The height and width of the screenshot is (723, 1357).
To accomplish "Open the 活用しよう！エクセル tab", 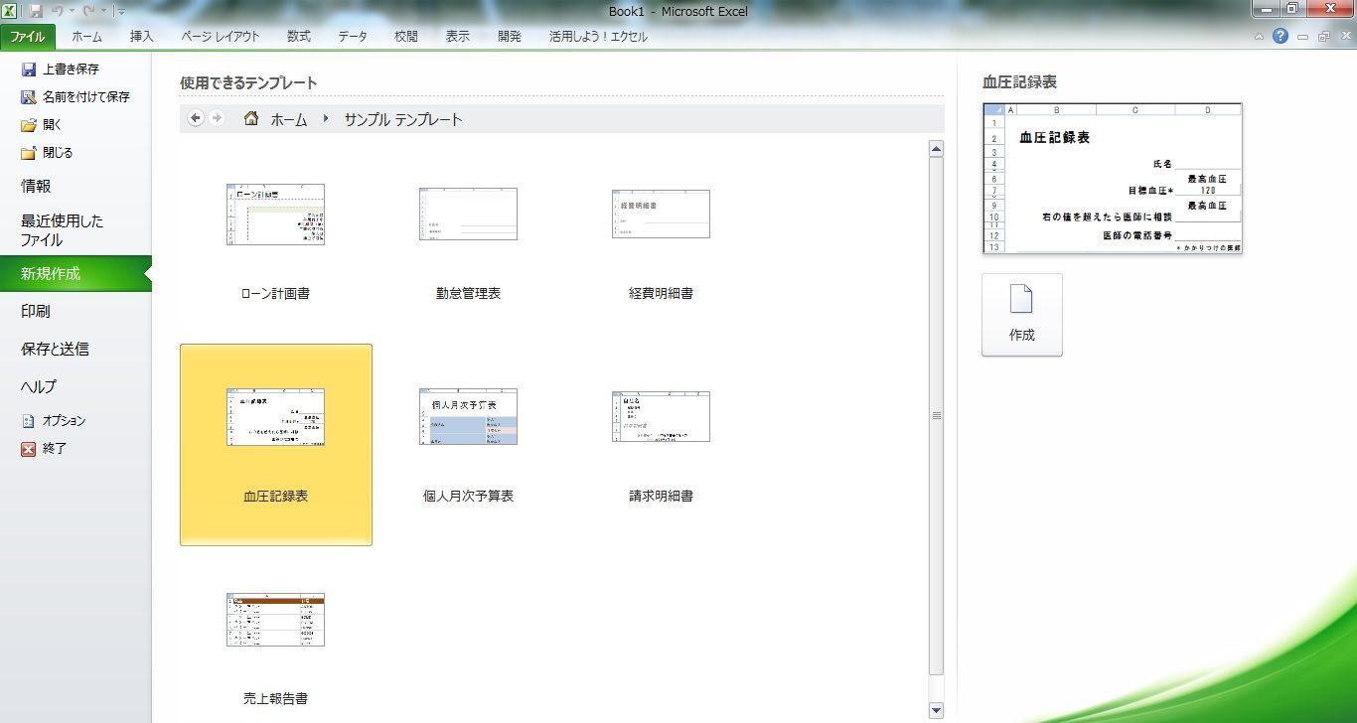I will 598,37.
